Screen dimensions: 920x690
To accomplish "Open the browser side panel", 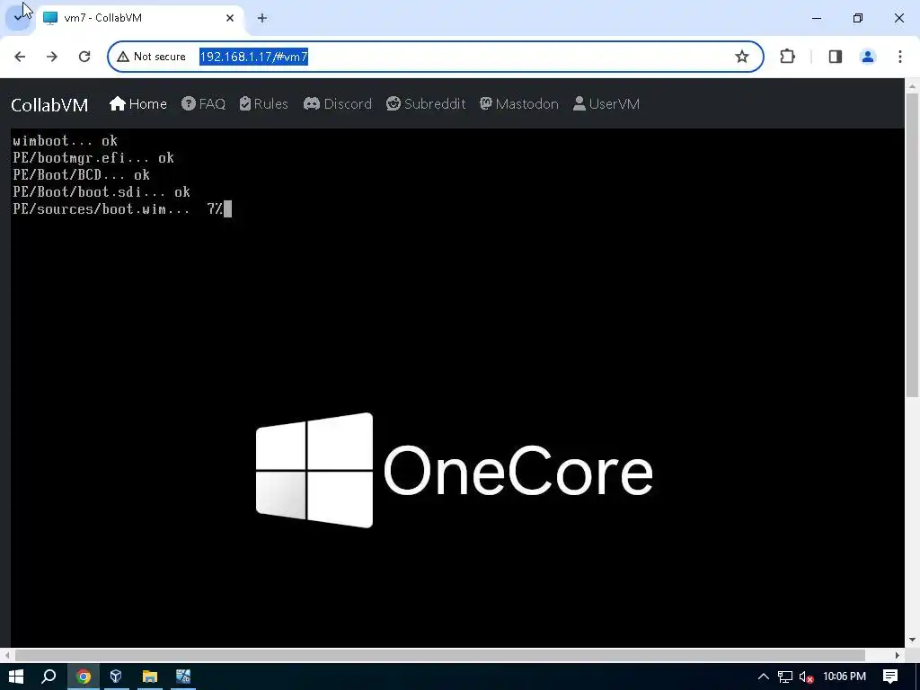I will pos(836,57).
